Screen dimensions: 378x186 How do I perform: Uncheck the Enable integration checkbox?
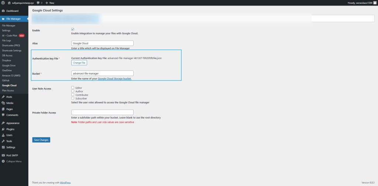[x=73, y=29]
